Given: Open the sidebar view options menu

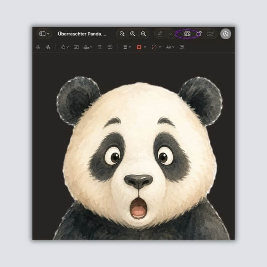Looking at the screenshot, I should pos(44,34).
